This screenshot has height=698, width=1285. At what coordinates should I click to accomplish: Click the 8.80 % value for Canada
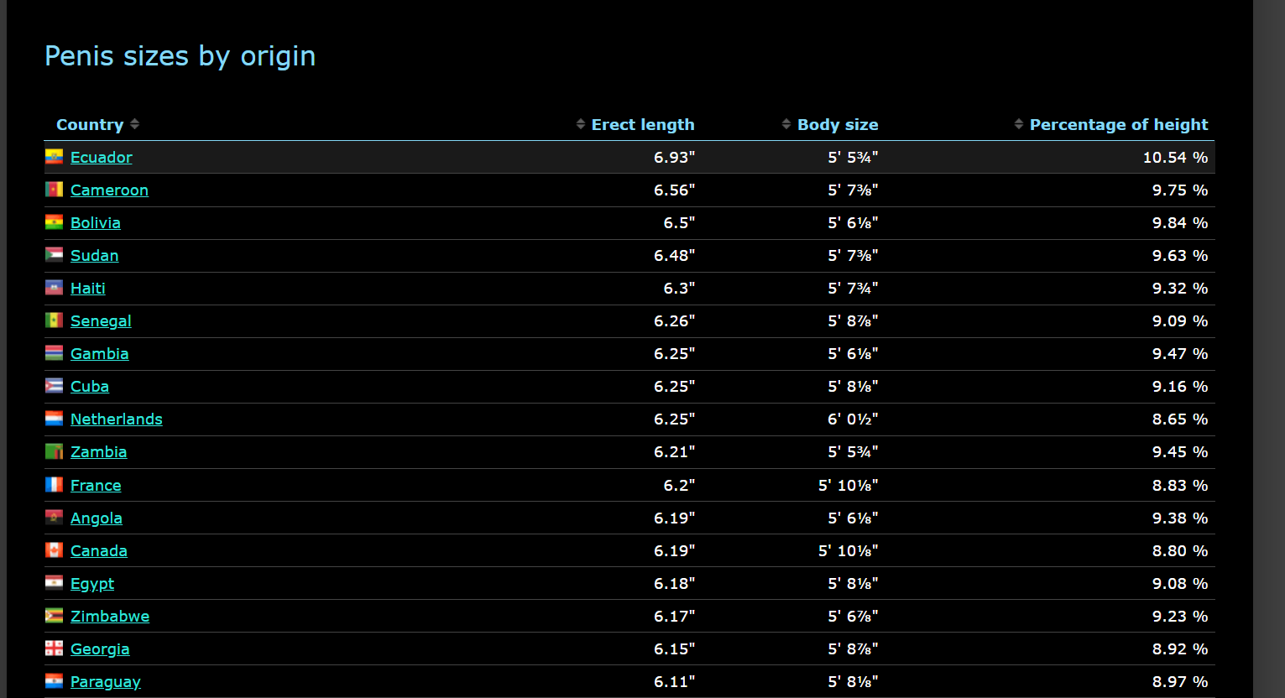point(1180,550)
